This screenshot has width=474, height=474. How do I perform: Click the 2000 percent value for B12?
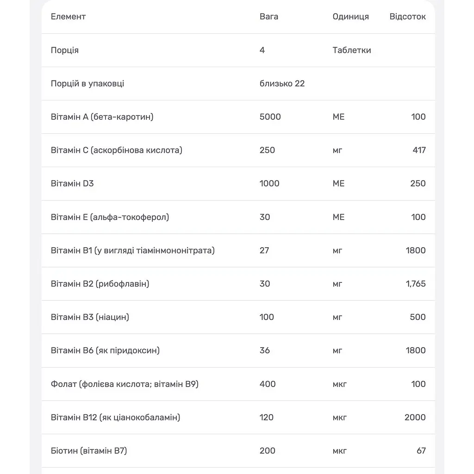pyautogui.click(x=415, y=418)
